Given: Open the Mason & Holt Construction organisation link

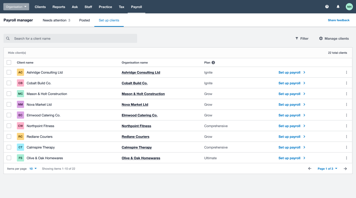Looking at the screenshot, I should point(143,94).
